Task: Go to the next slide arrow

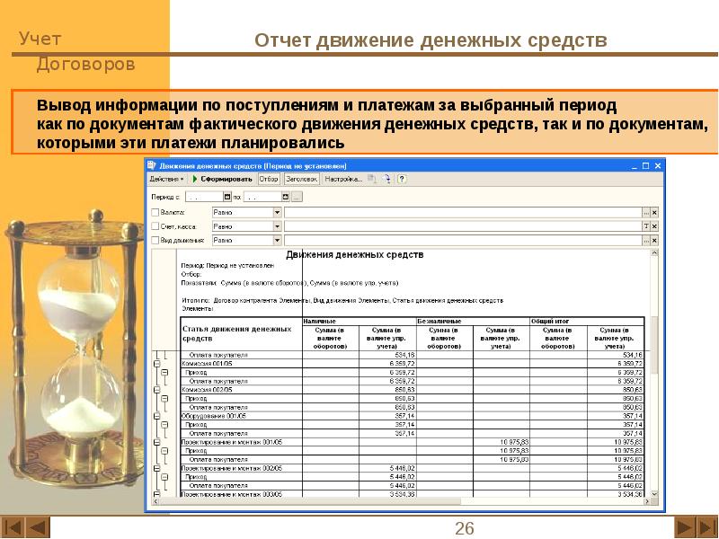Action: [x=684, y=526]
